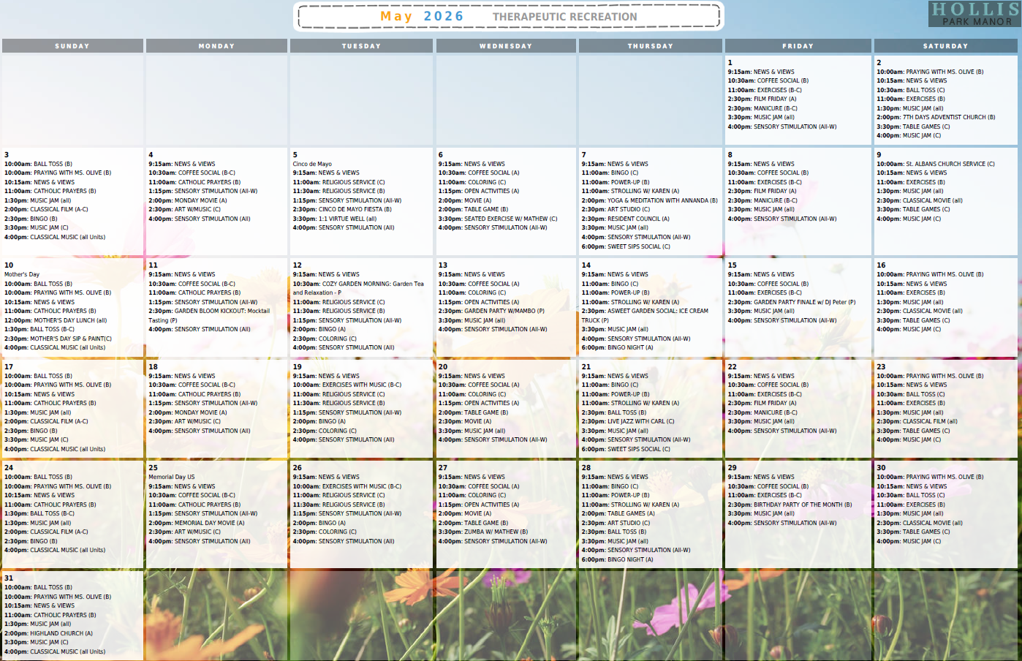
Task: Click date number 30 in the Saturday column
Action: tap(881, 467)
